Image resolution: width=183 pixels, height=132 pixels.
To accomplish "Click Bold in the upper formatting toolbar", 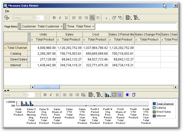I will point(54,18).
